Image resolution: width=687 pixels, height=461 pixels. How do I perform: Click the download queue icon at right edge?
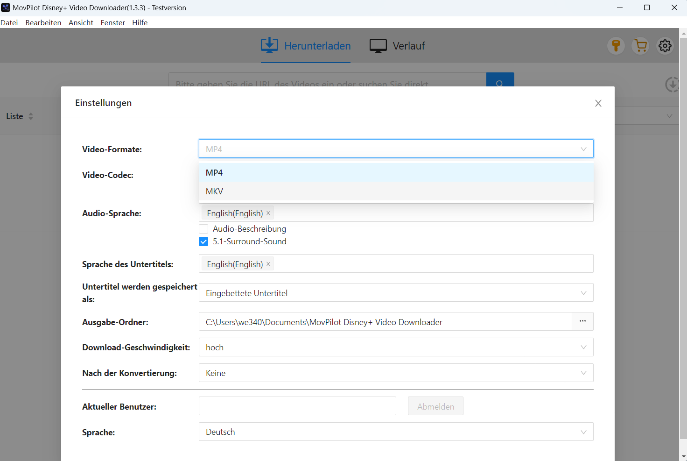(x=672, y=85)
